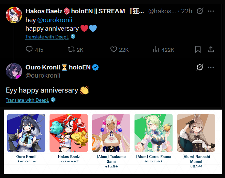Like the Hakos Baelz tweet
This screenshot has width=225, height=178.
pos(114,50)
